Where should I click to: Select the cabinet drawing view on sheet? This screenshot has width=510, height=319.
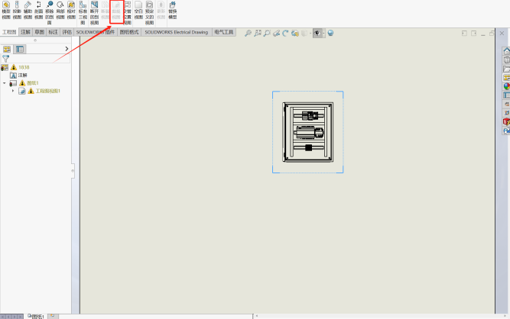[x=307, y=132]
